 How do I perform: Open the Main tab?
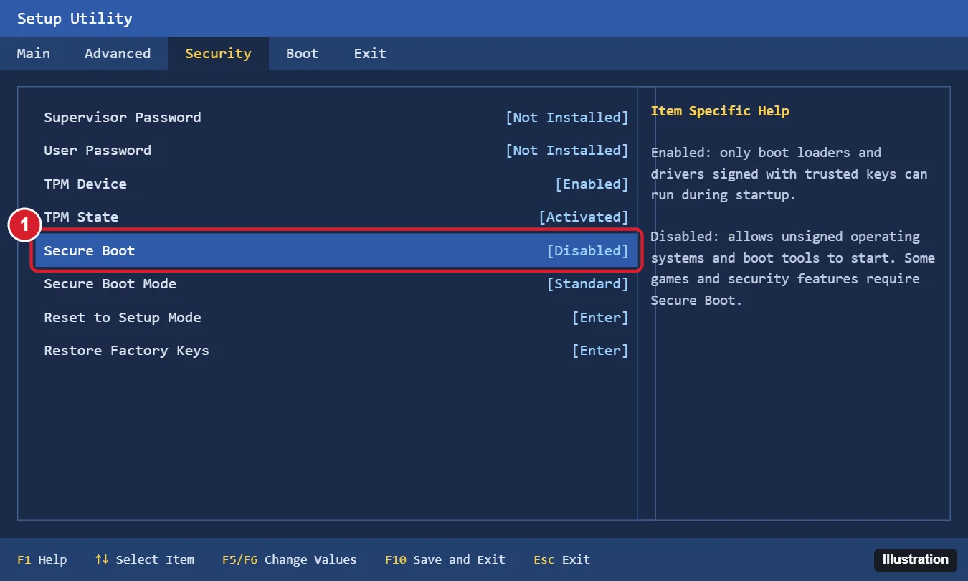tap(34, 54)
